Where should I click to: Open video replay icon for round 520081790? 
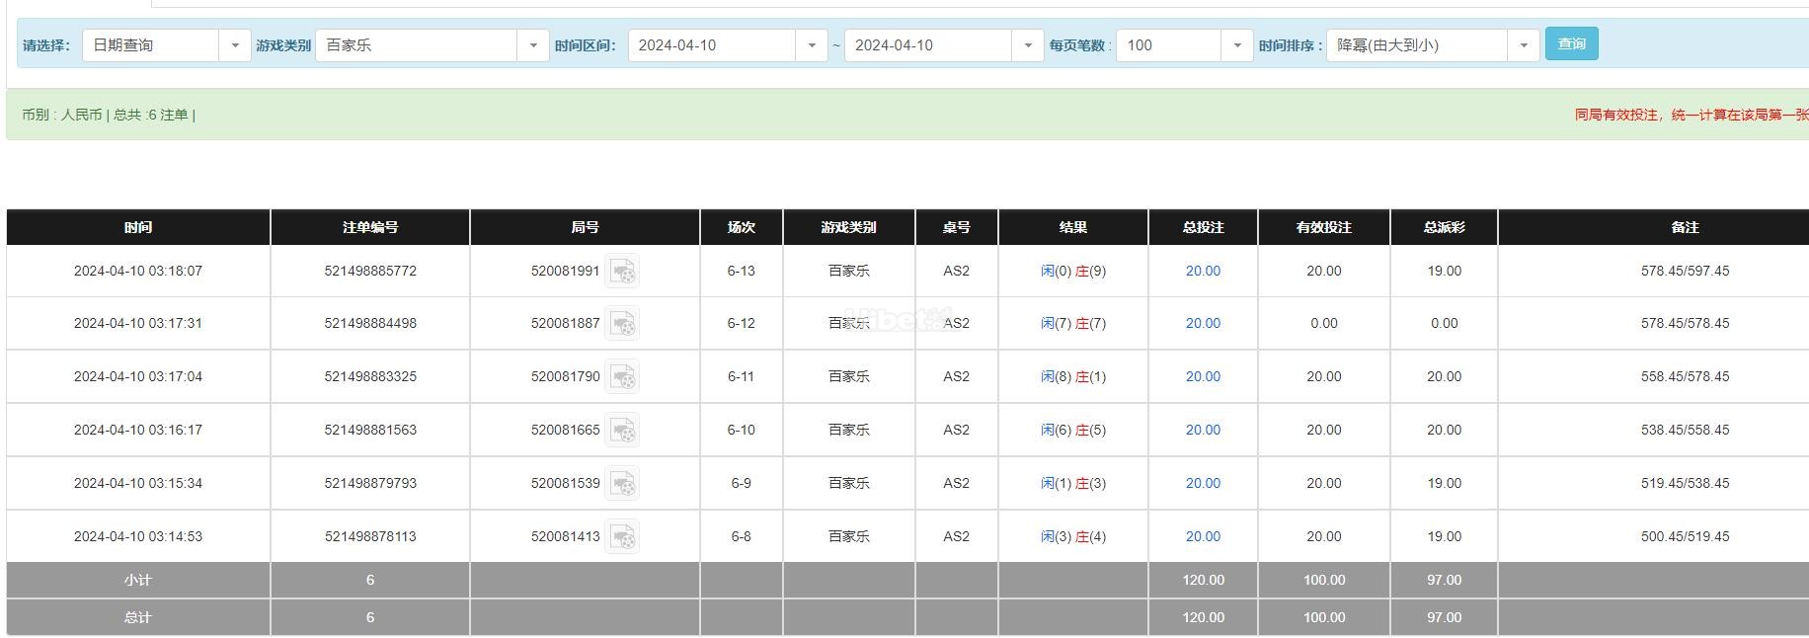pyautogui.click(x=622, y=376)
